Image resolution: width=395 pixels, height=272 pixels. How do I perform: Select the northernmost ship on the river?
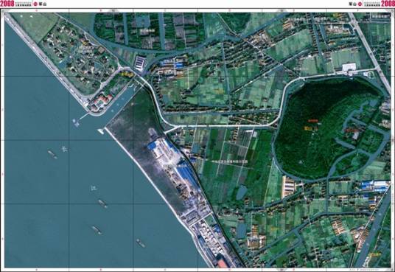click(52, 154)
